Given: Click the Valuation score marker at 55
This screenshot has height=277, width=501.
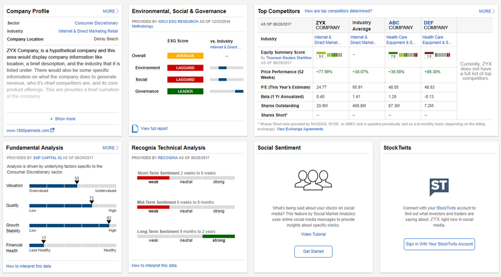Looking at the screenshot, I should (77, 183).
